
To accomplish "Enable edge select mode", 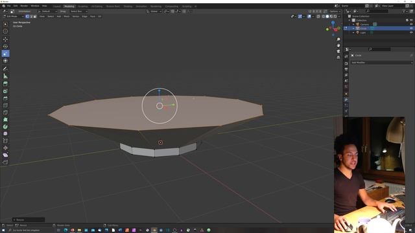I will click(x=31, y=16).
